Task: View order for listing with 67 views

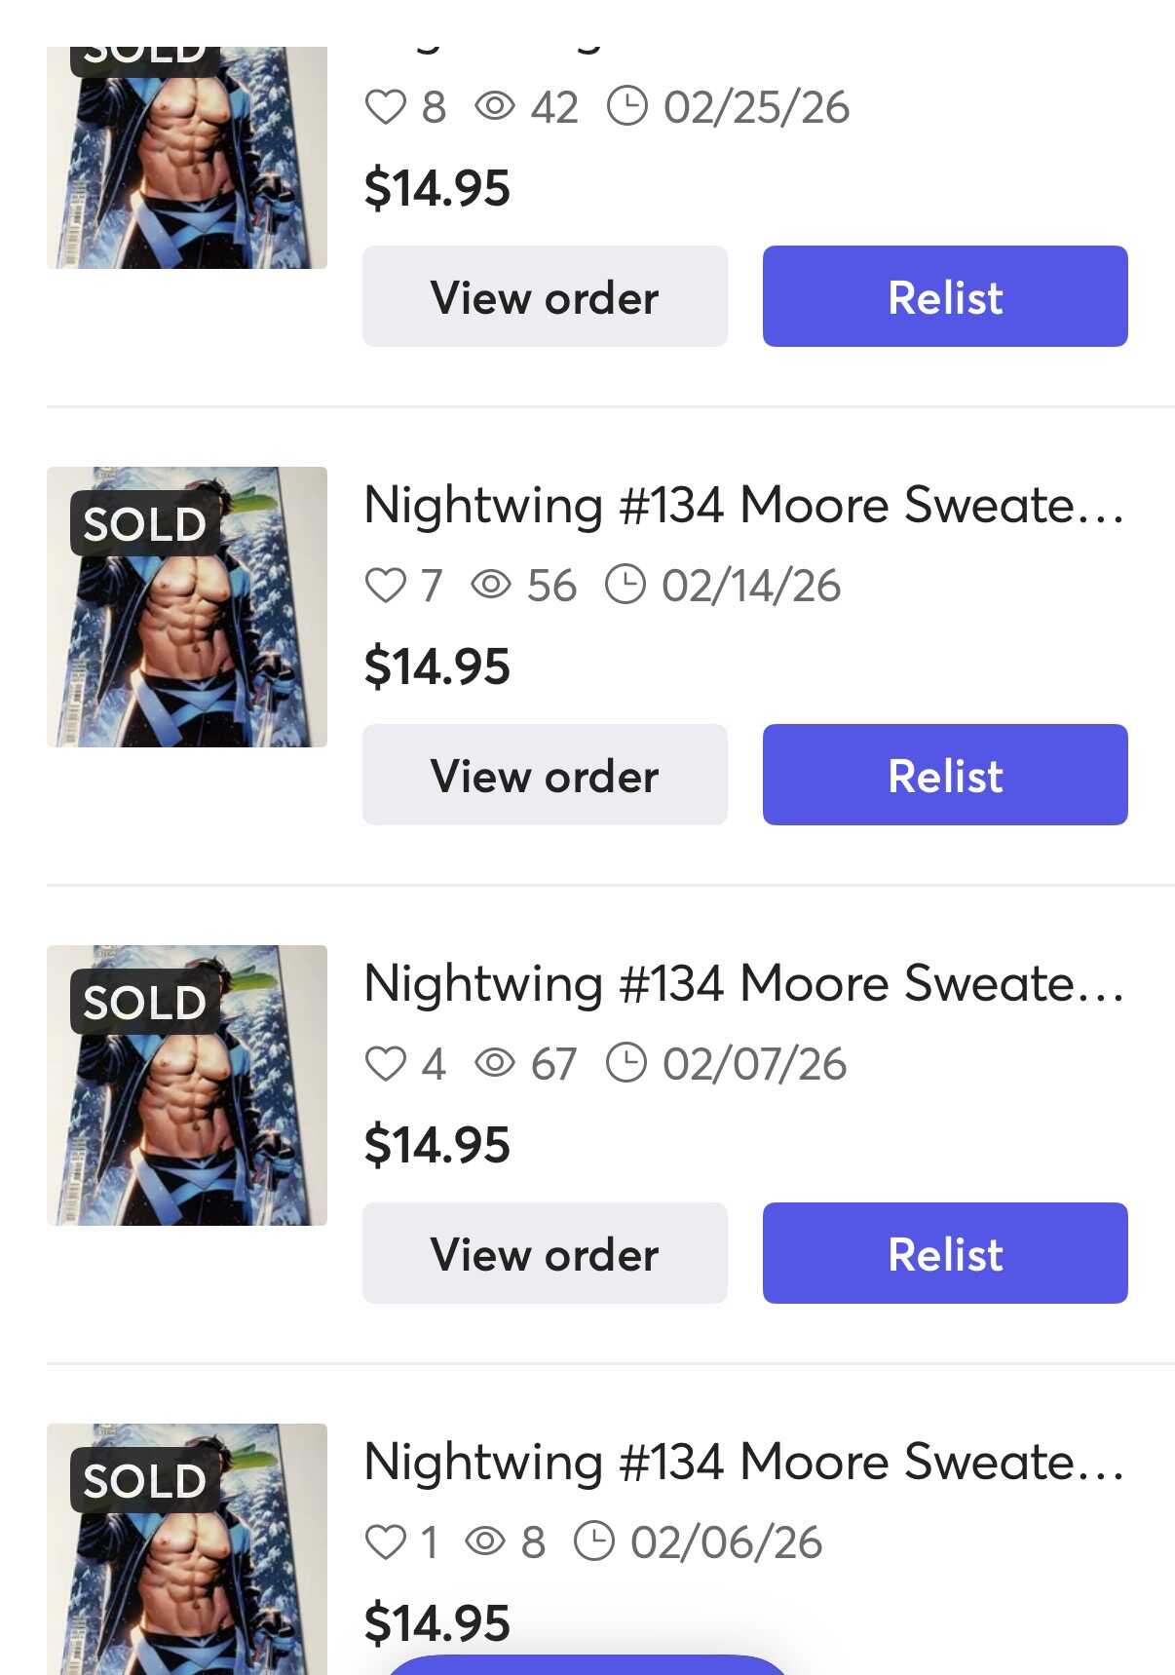Action: 545,1253
